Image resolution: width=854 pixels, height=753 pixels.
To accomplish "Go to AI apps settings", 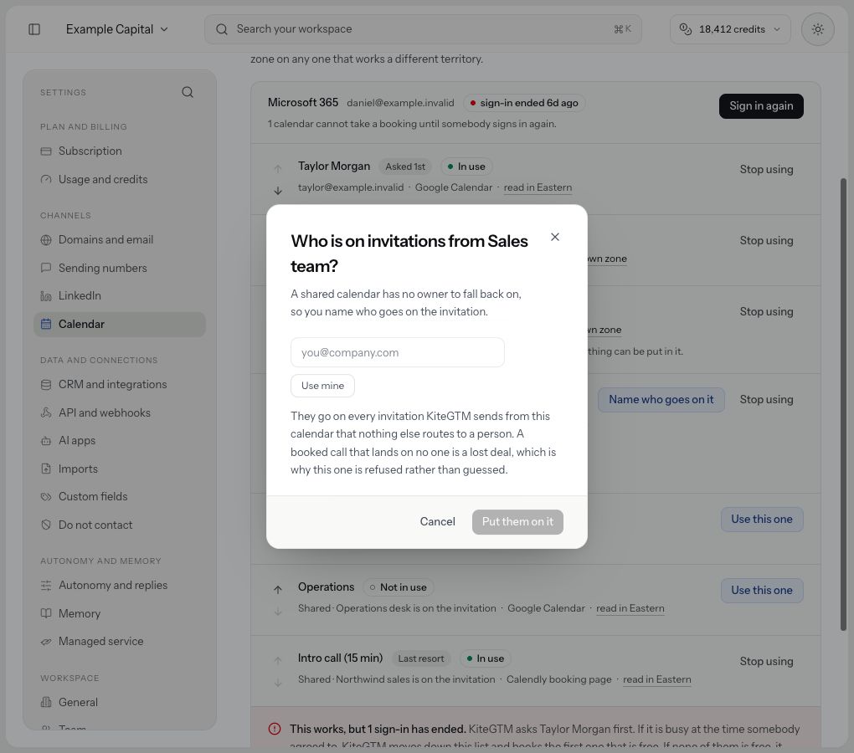I will click(120, 441).
